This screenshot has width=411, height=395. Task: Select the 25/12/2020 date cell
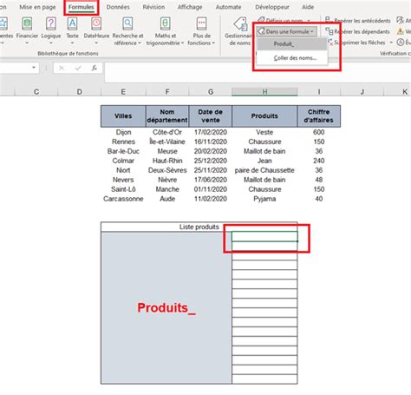click(211, 161)
